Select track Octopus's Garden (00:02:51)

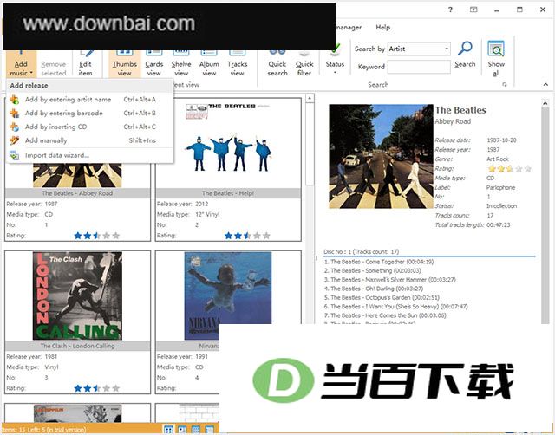click(x=382, y=298)
